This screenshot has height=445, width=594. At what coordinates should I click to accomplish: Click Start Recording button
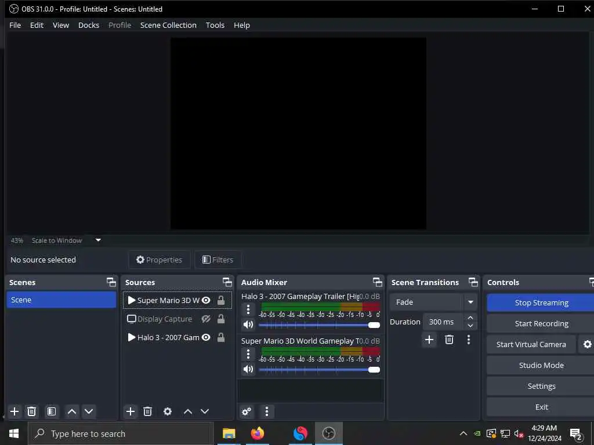(x=541, y=323)
